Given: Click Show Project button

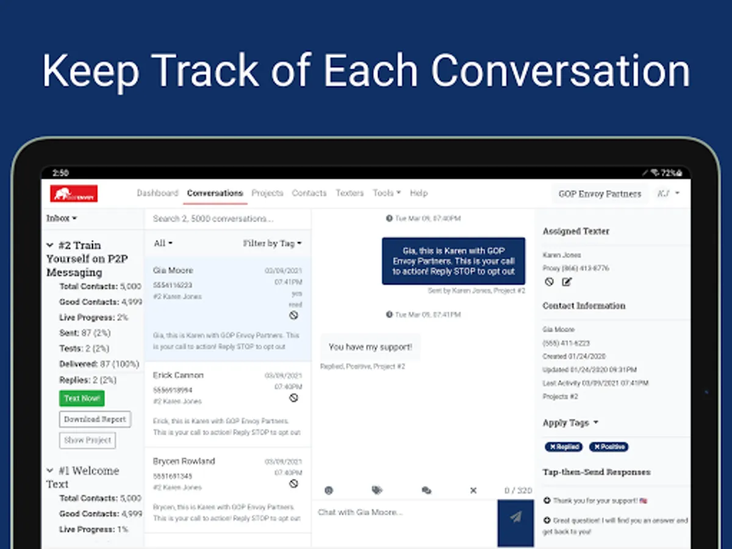Looking at the screenshot, I should [x=87, y=440].
